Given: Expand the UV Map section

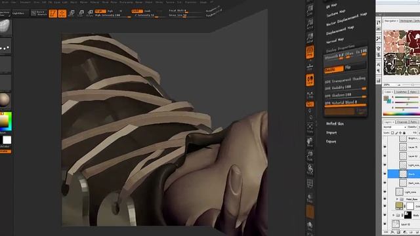Looking at the screenshot, I should [331, 6].
